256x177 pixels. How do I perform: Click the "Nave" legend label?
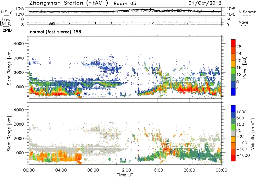point(244,22)
